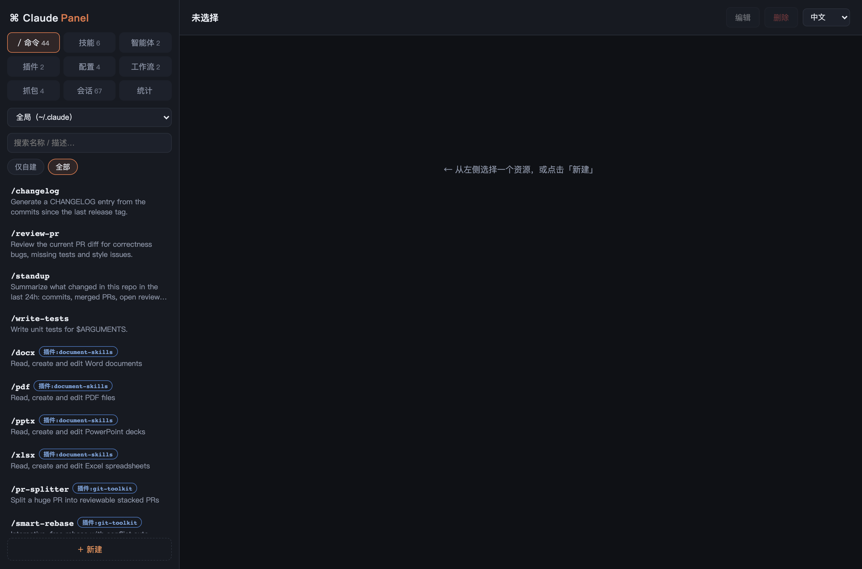This screenshot has height=569, width=862.
Task: Open the /review-pr command entry
Action: tap(89, 244)
